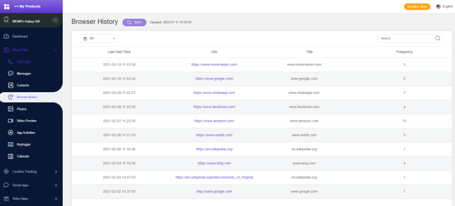This screenshot has width=455, height=206.
Task: Expand the Video Apps section arrow
Action: click(56, 199)
